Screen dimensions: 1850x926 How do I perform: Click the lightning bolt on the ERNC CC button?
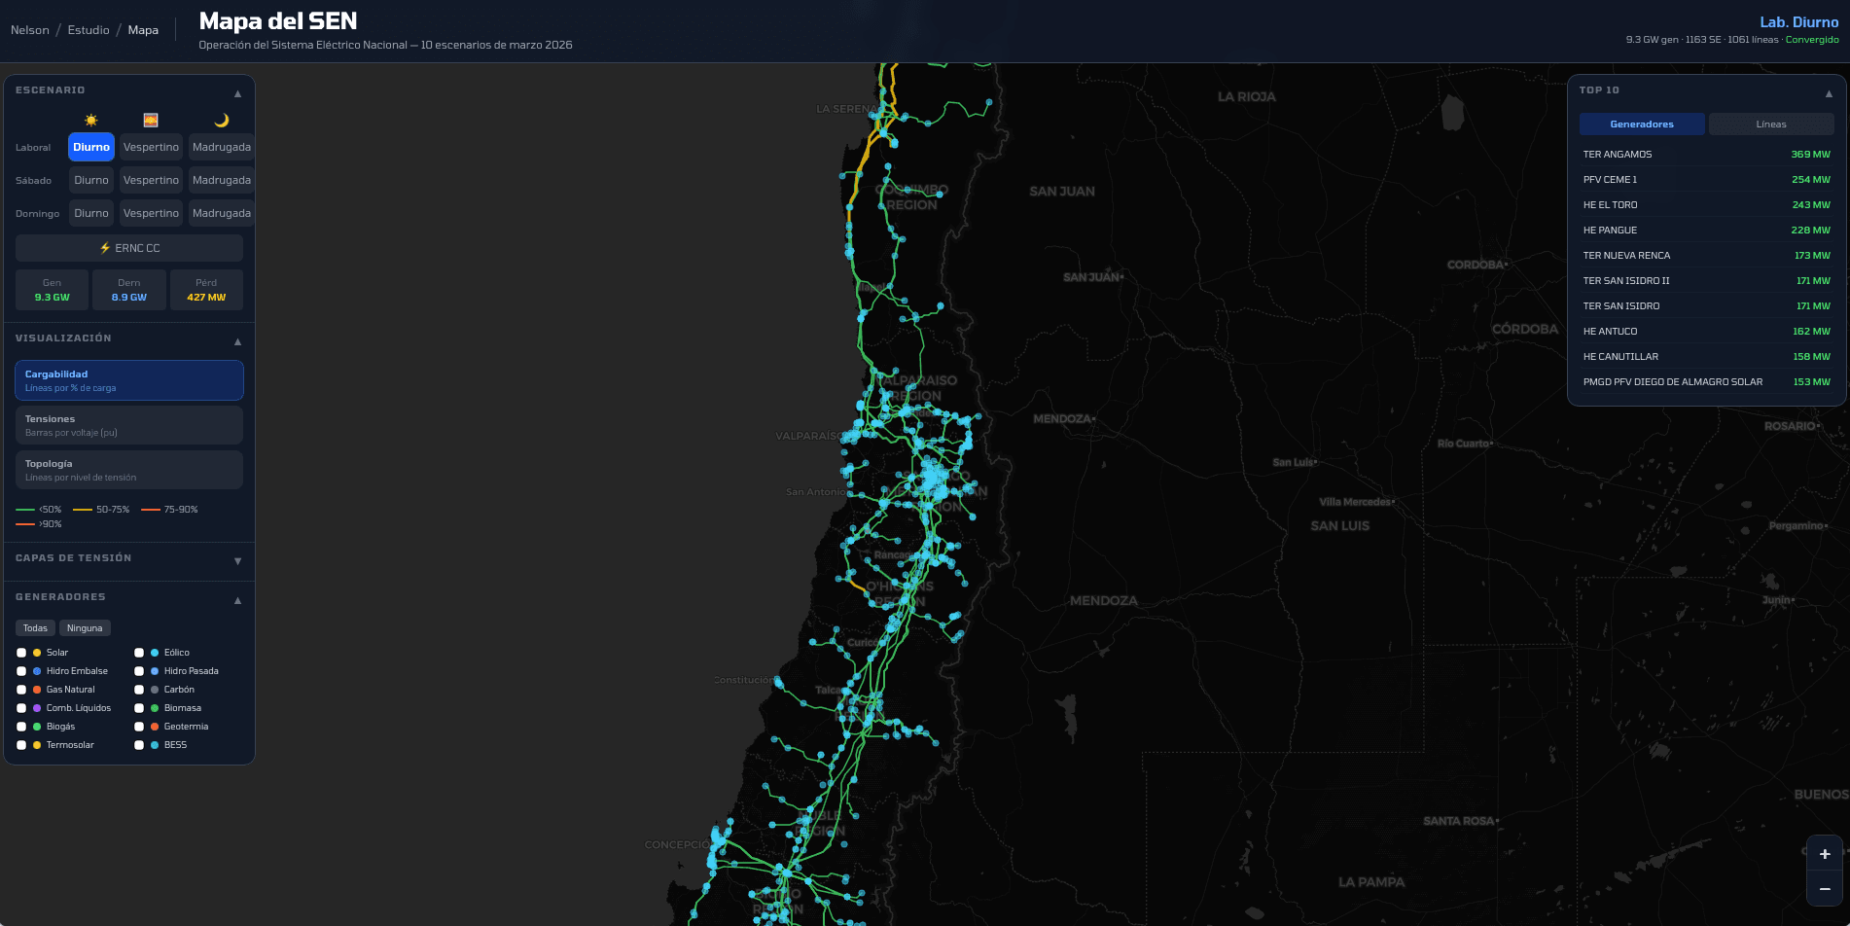click(x=105, y=248)
